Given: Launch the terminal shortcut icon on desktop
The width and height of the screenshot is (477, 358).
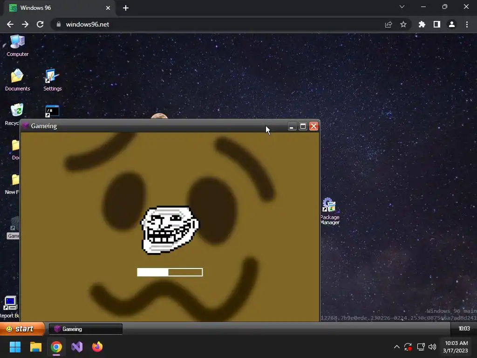Looking at the screenshot, I should click(52, 111).
